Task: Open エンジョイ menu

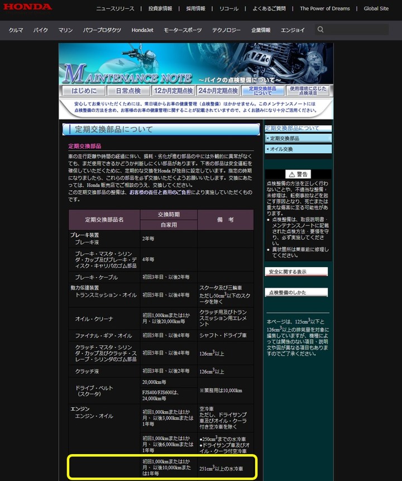Action: pyautogui.click(x=293, y=30)
